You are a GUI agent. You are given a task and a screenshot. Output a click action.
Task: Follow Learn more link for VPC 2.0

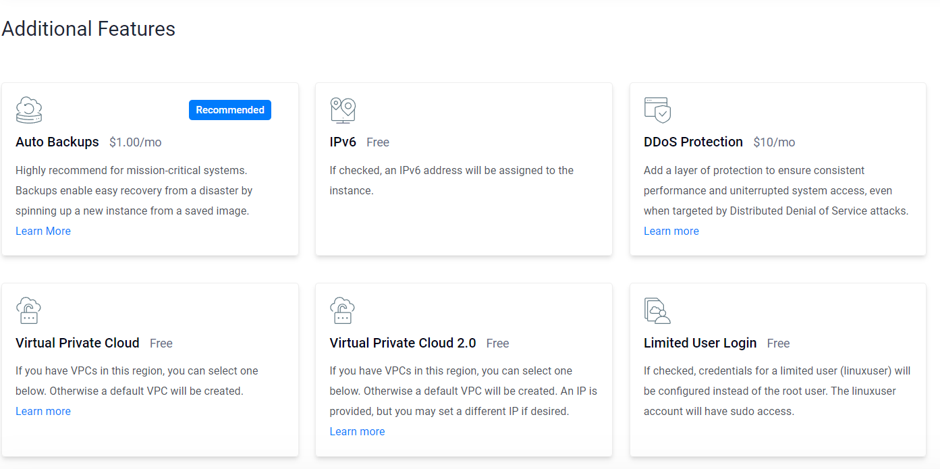pyautogui.click(x=357, y=431)
